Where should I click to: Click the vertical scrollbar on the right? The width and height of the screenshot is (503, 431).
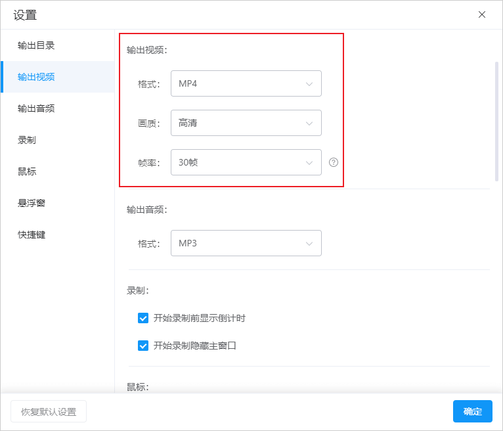pyautogui.click(x=496, y=122)
